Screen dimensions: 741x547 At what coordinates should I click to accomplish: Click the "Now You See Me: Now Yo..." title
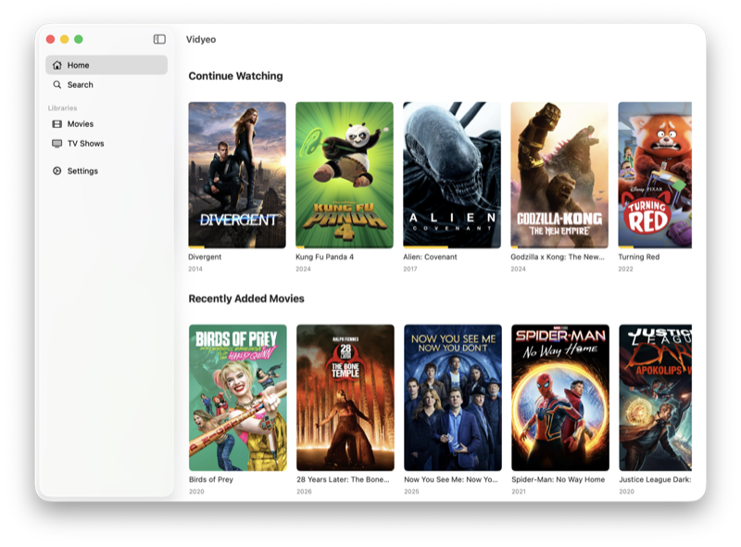[x=451, y=479]
